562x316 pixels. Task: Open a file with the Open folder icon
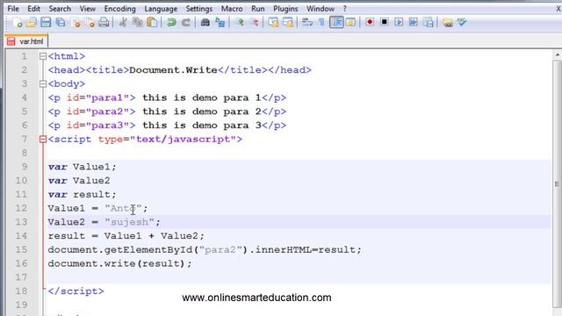(32, 23)
